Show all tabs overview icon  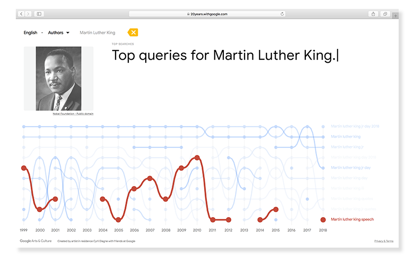tap(384, 14)
